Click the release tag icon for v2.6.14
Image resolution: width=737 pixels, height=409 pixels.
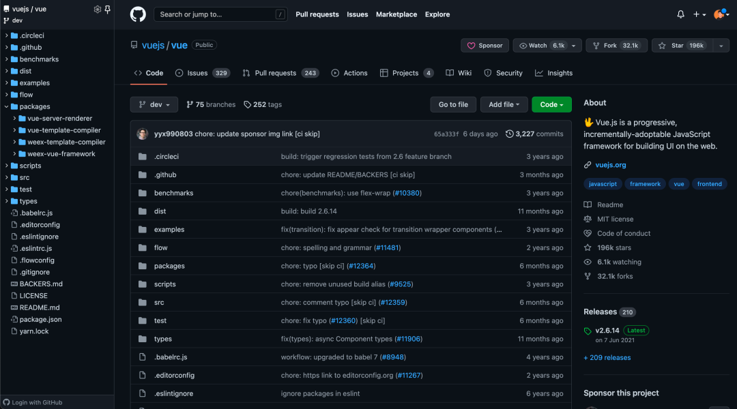point(588,331)
